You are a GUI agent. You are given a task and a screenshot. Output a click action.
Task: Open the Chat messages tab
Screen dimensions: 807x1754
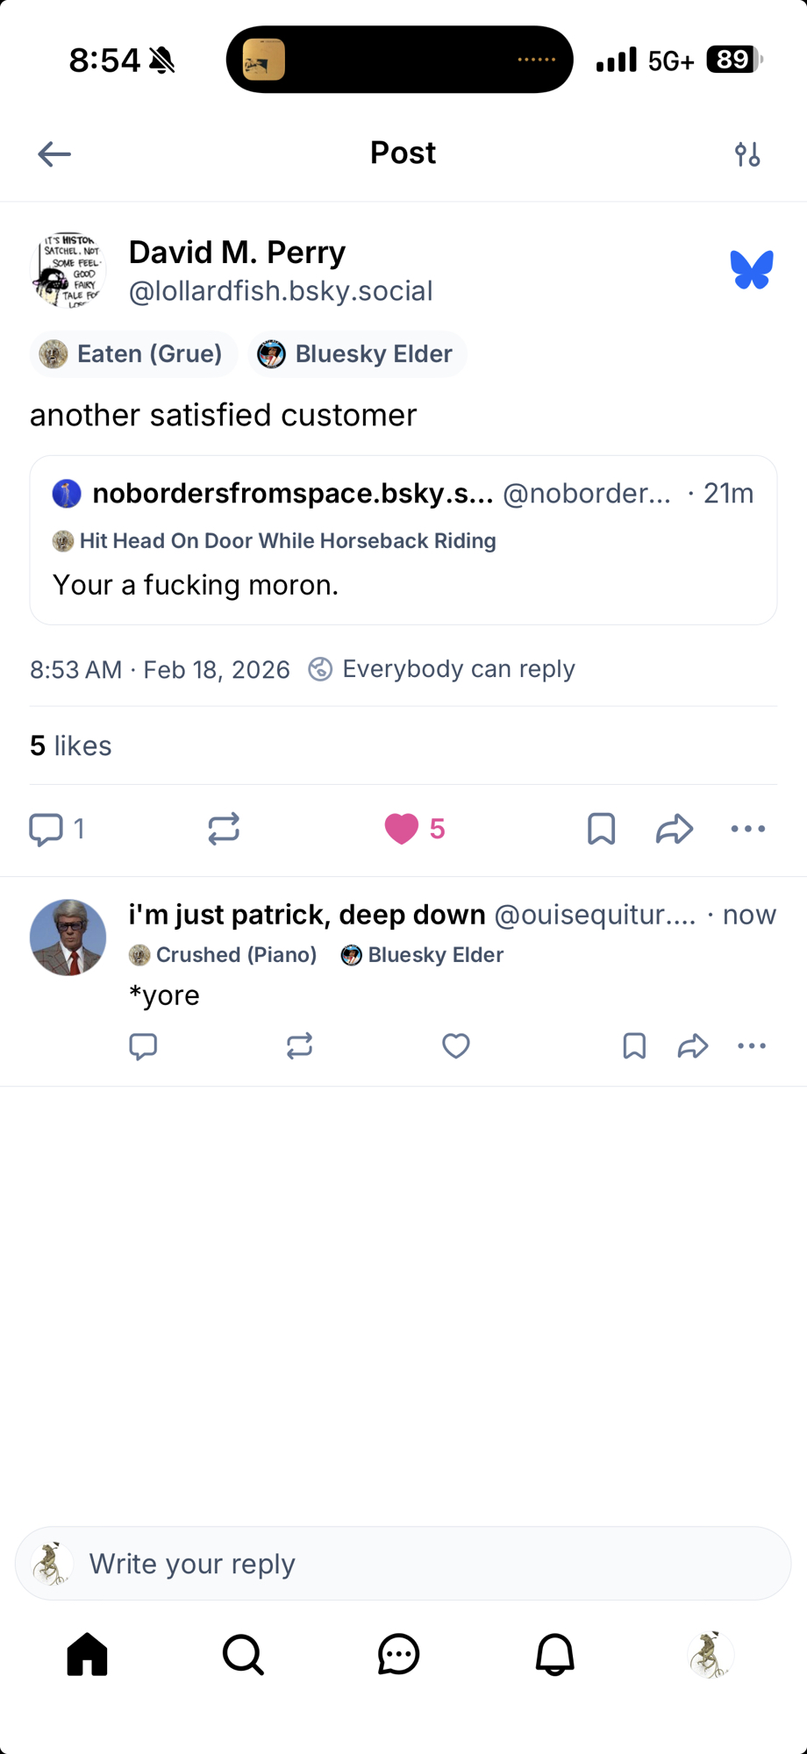click(x=399, y=1655)
